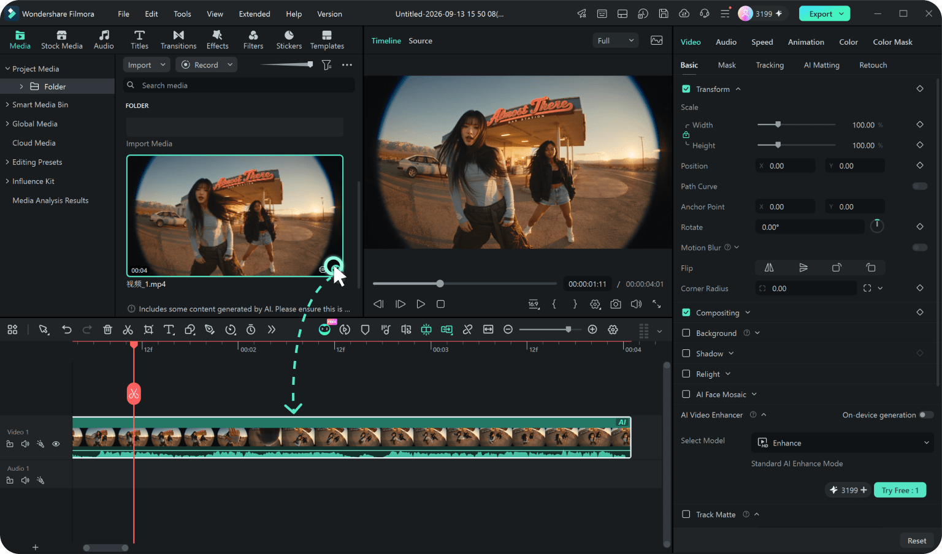The height and width of the screenshot is (554, 942).
Task: Open the Effects panel
Action: tap(217, 40)
